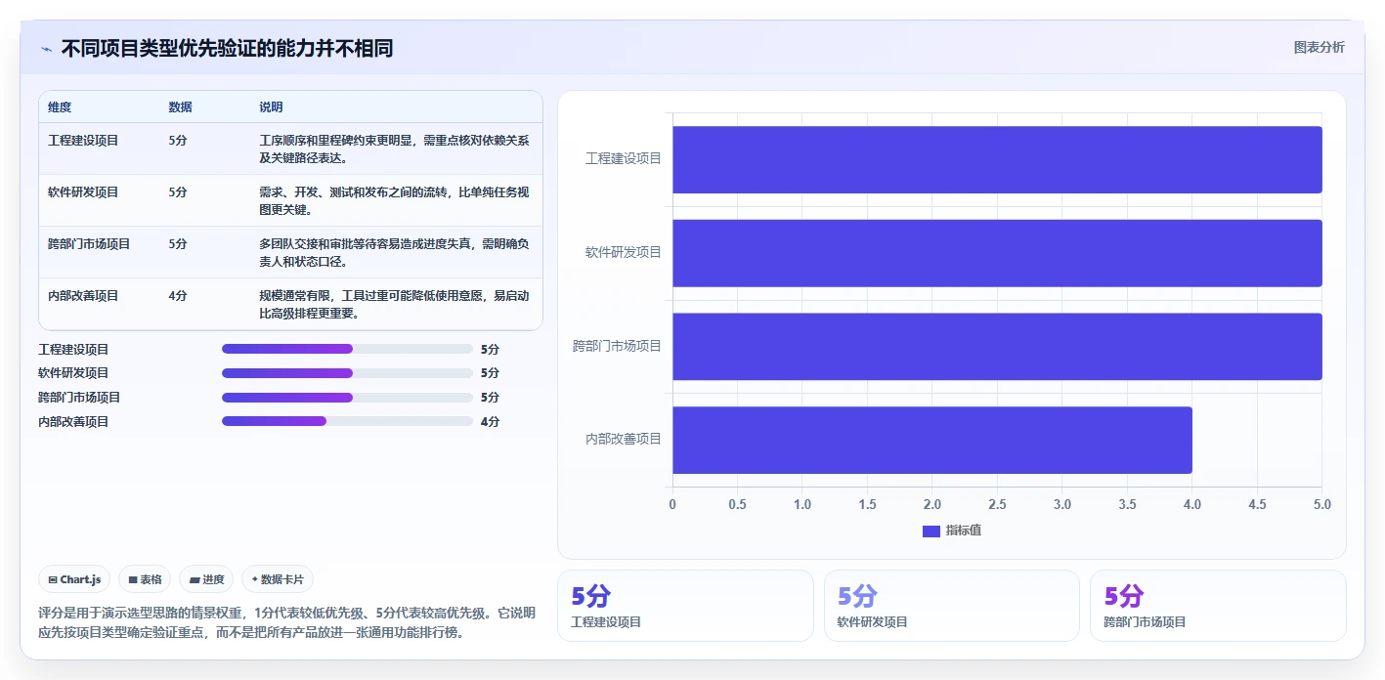
Task: Click the lightning icon beside the page title
Action: [x=46, y=49]
